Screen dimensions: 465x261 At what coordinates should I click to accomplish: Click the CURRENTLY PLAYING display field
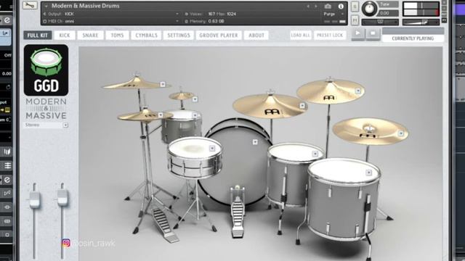pyautogui.click(x=413, y=38)
